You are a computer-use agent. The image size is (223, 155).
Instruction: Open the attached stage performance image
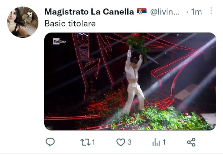[x=130, y=81]
